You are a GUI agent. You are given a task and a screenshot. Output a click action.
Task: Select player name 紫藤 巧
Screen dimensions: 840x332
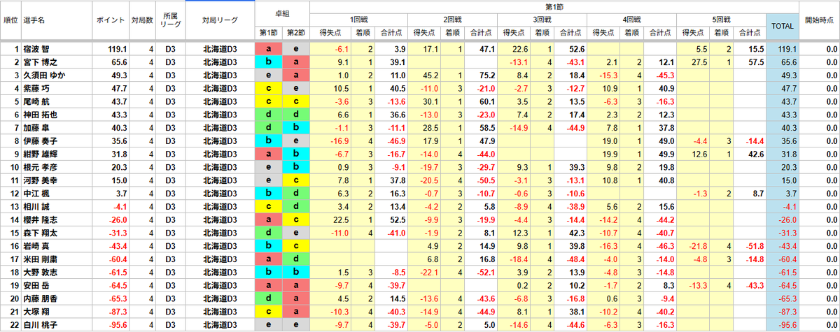click(x=36, y=88)
